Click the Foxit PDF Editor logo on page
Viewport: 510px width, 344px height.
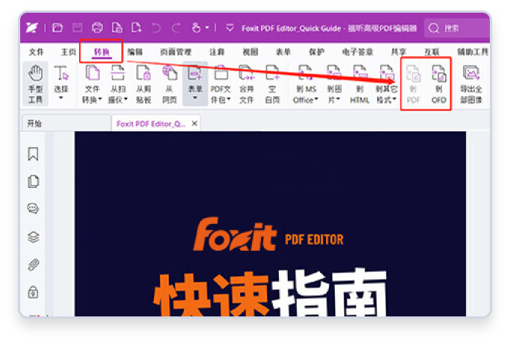268,234
